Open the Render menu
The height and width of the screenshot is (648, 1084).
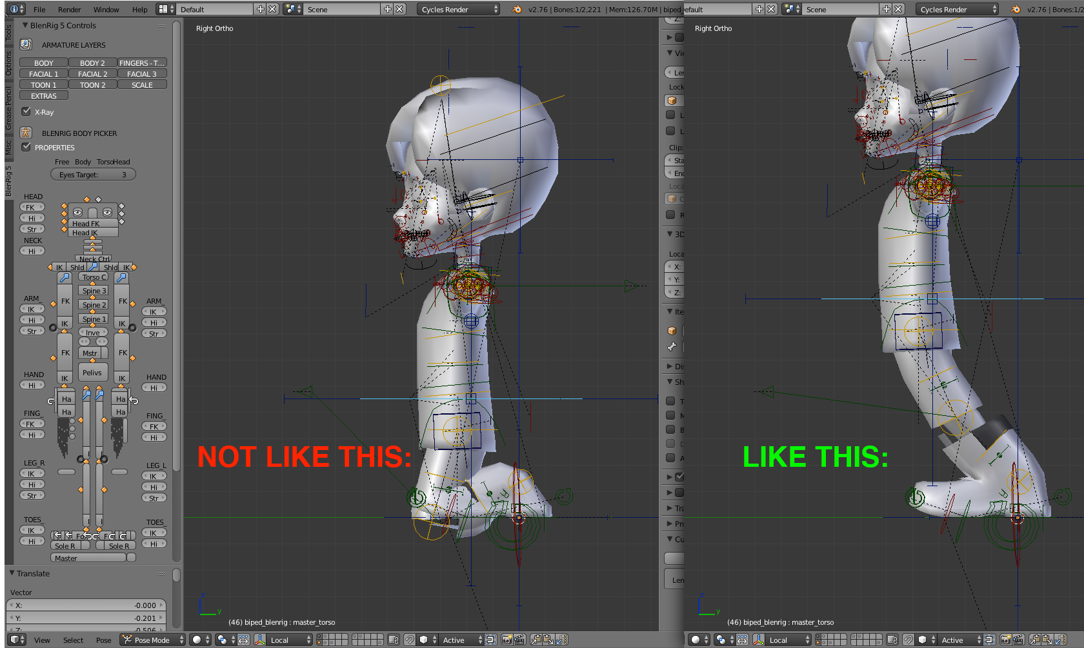pos(70,9)
